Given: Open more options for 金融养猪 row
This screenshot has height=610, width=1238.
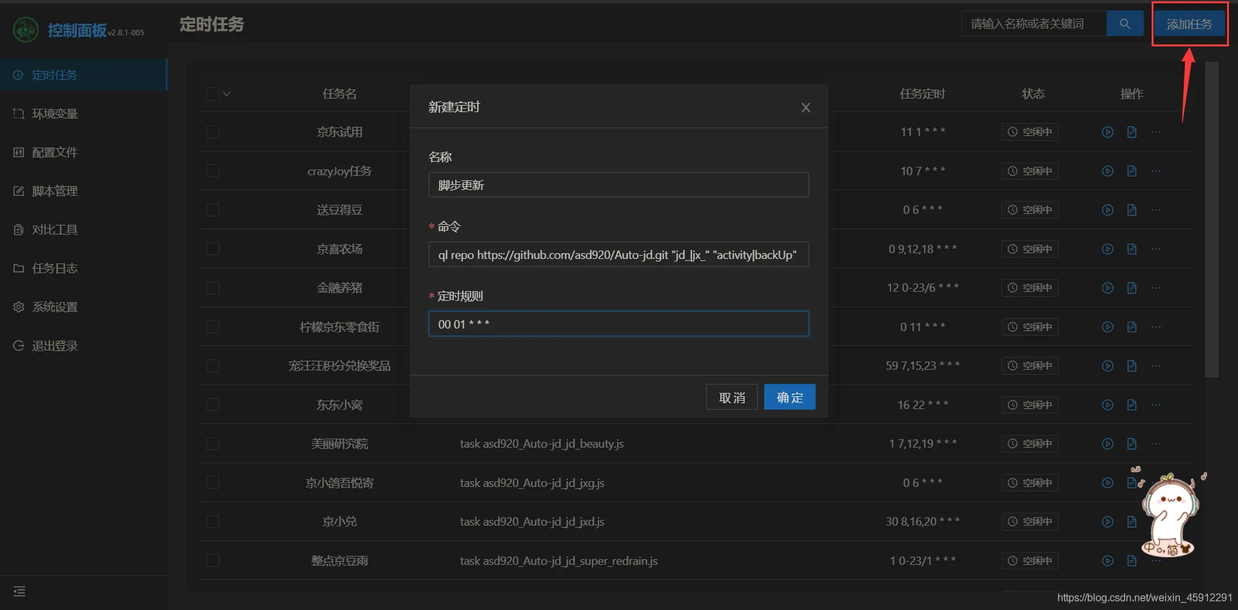Looking at the screenshot, I should [x=1155, y=288].
